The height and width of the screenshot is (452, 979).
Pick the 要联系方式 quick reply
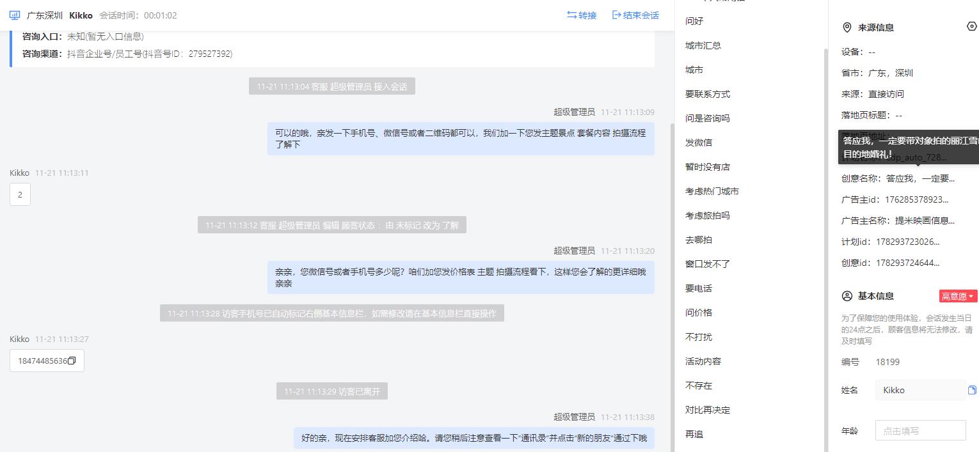click(x=708, y=94)
